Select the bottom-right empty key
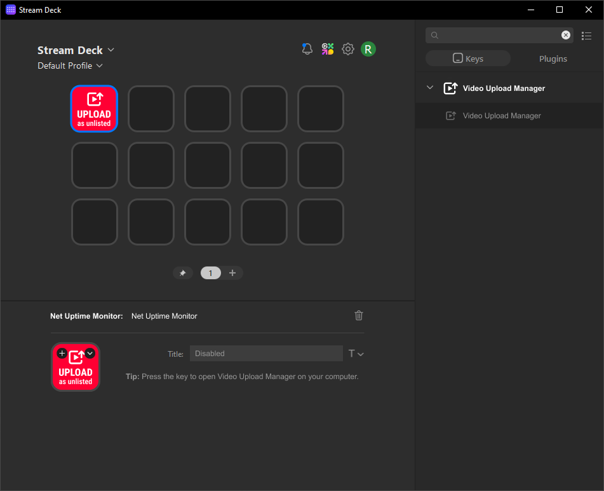This screenshot has height=491, width=604. [321, 222]
